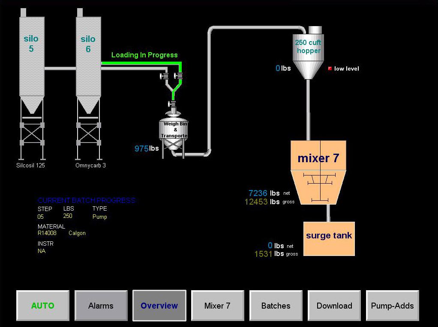Click the Weigh Bin & Transporter vessel

174,134
